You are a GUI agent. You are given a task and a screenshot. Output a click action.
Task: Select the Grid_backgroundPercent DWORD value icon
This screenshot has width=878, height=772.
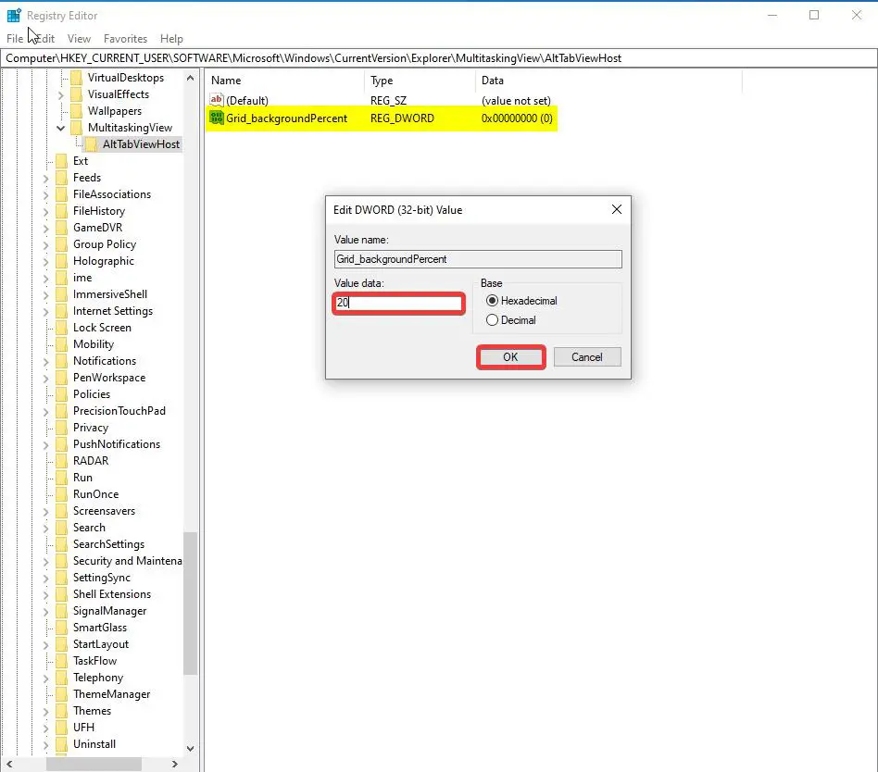[216, 118]
